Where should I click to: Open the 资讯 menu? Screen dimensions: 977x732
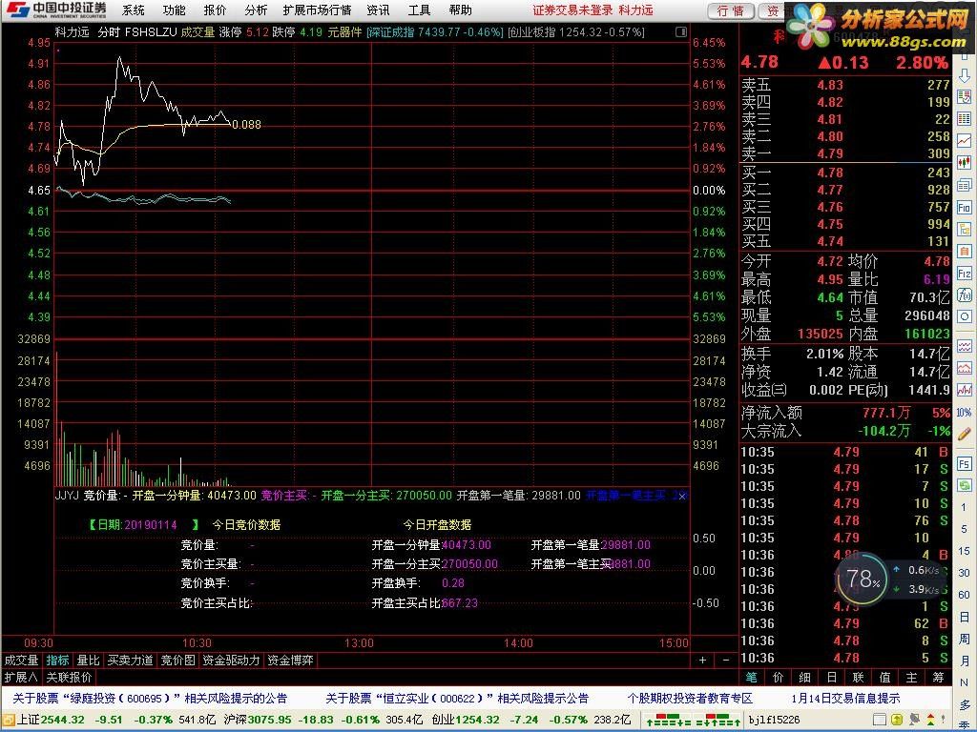[x=378, y=10]
